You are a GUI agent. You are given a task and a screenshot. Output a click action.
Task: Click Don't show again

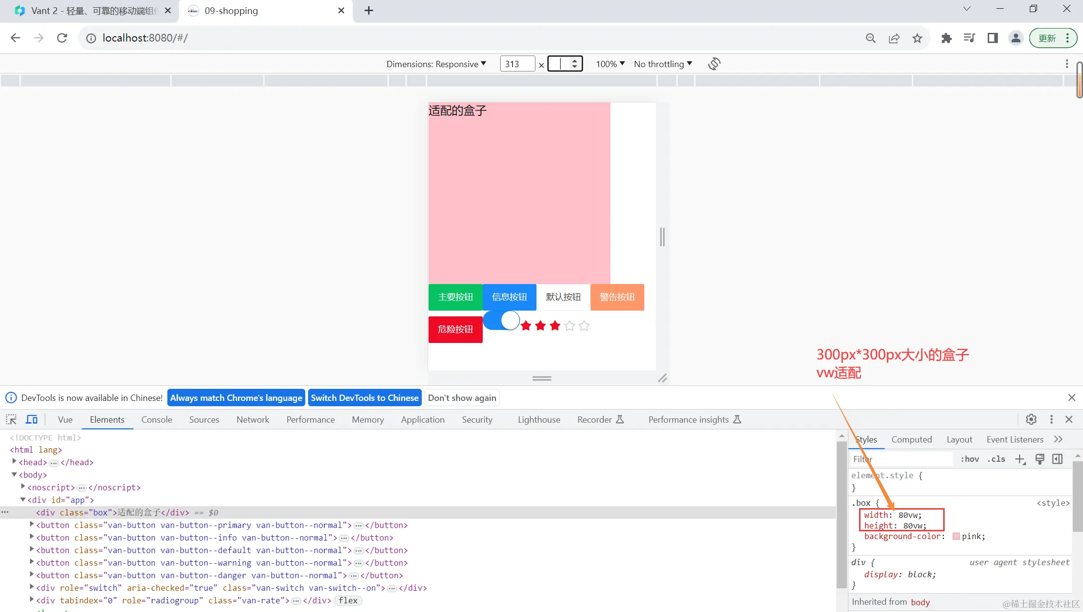[462, 398]
